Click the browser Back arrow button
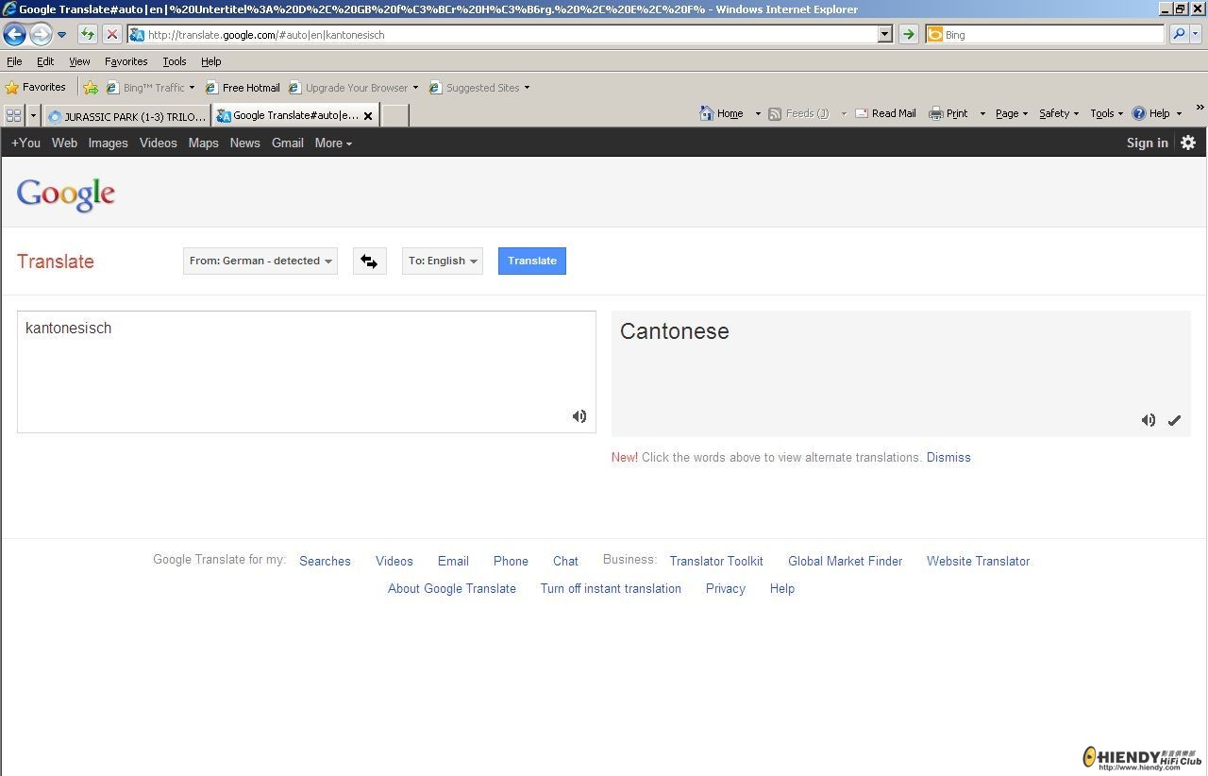The height and width of the screenshot is (776, 1208). (x=14, y=35)
